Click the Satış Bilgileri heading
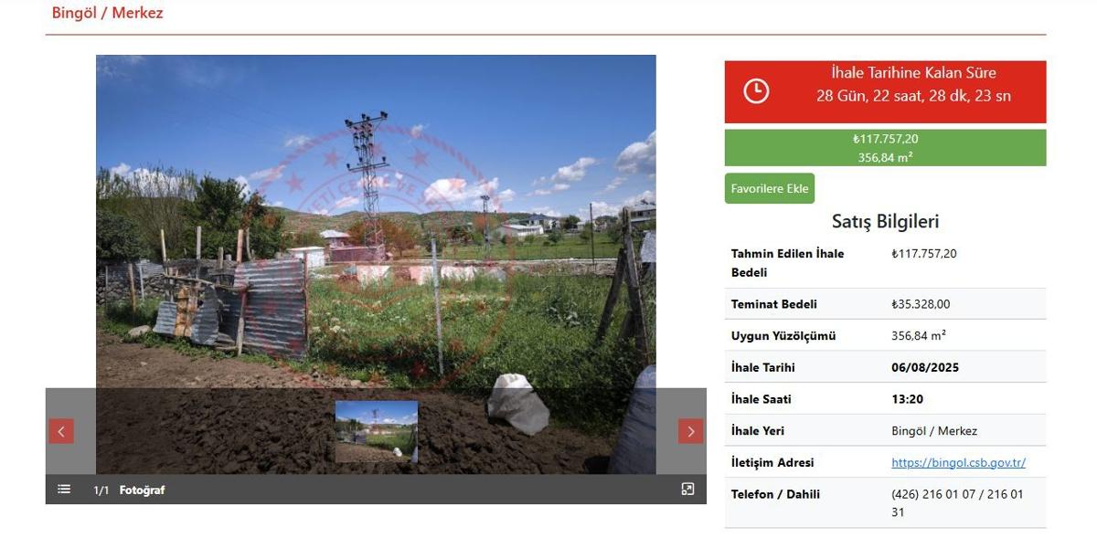 885,221
